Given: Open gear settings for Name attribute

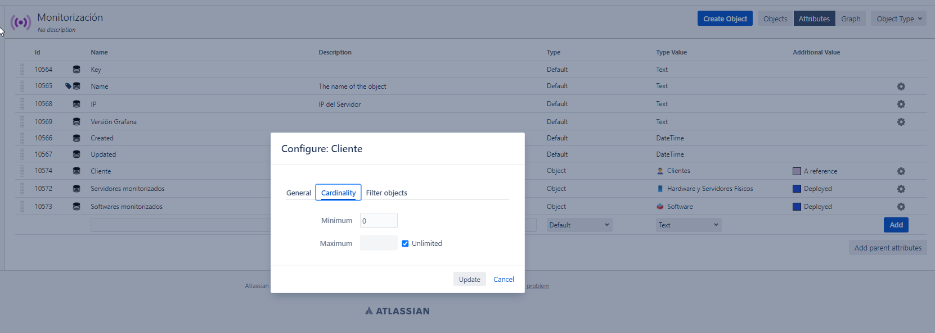Looking at the screenshot, I should 901,86.
